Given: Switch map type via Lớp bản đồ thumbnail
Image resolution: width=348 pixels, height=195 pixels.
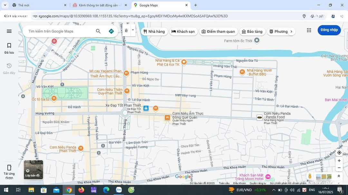Looking at the screenshot, I should [34, 170].
